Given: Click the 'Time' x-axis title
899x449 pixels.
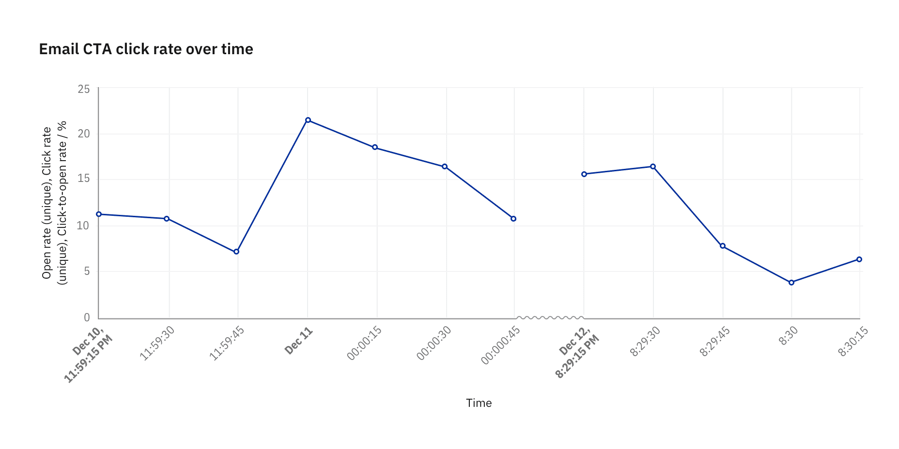Looking at the screenshot, I should [479, 403].
